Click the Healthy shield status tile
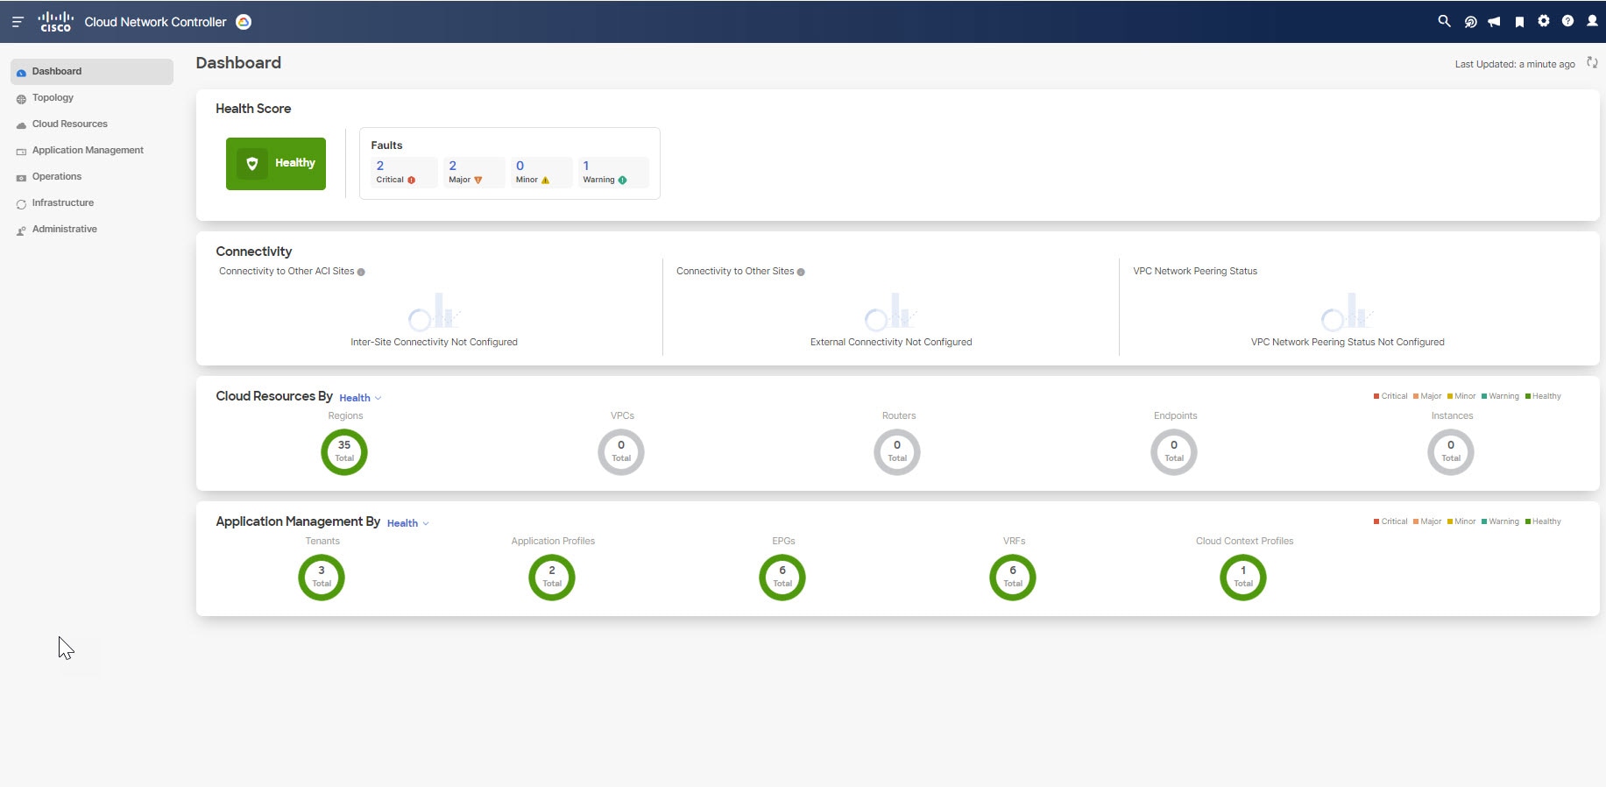The height and width of the screenshot is (787, 1606). coord(276,164)
